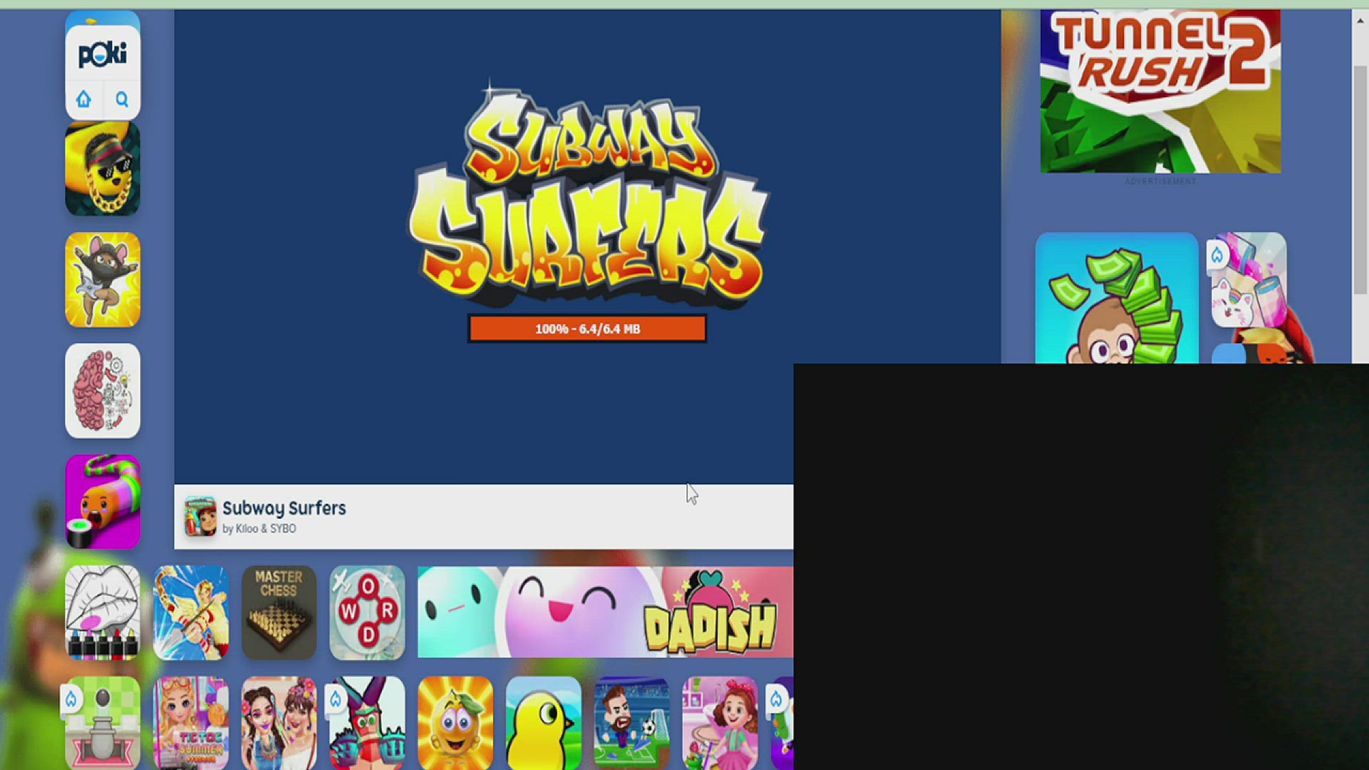The width and height of the screenshot is (1369, 770).
Task: Click the Poki home icon
Action: coord(84,99)
